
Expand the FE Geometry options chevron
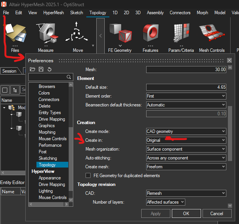[120, 45]
